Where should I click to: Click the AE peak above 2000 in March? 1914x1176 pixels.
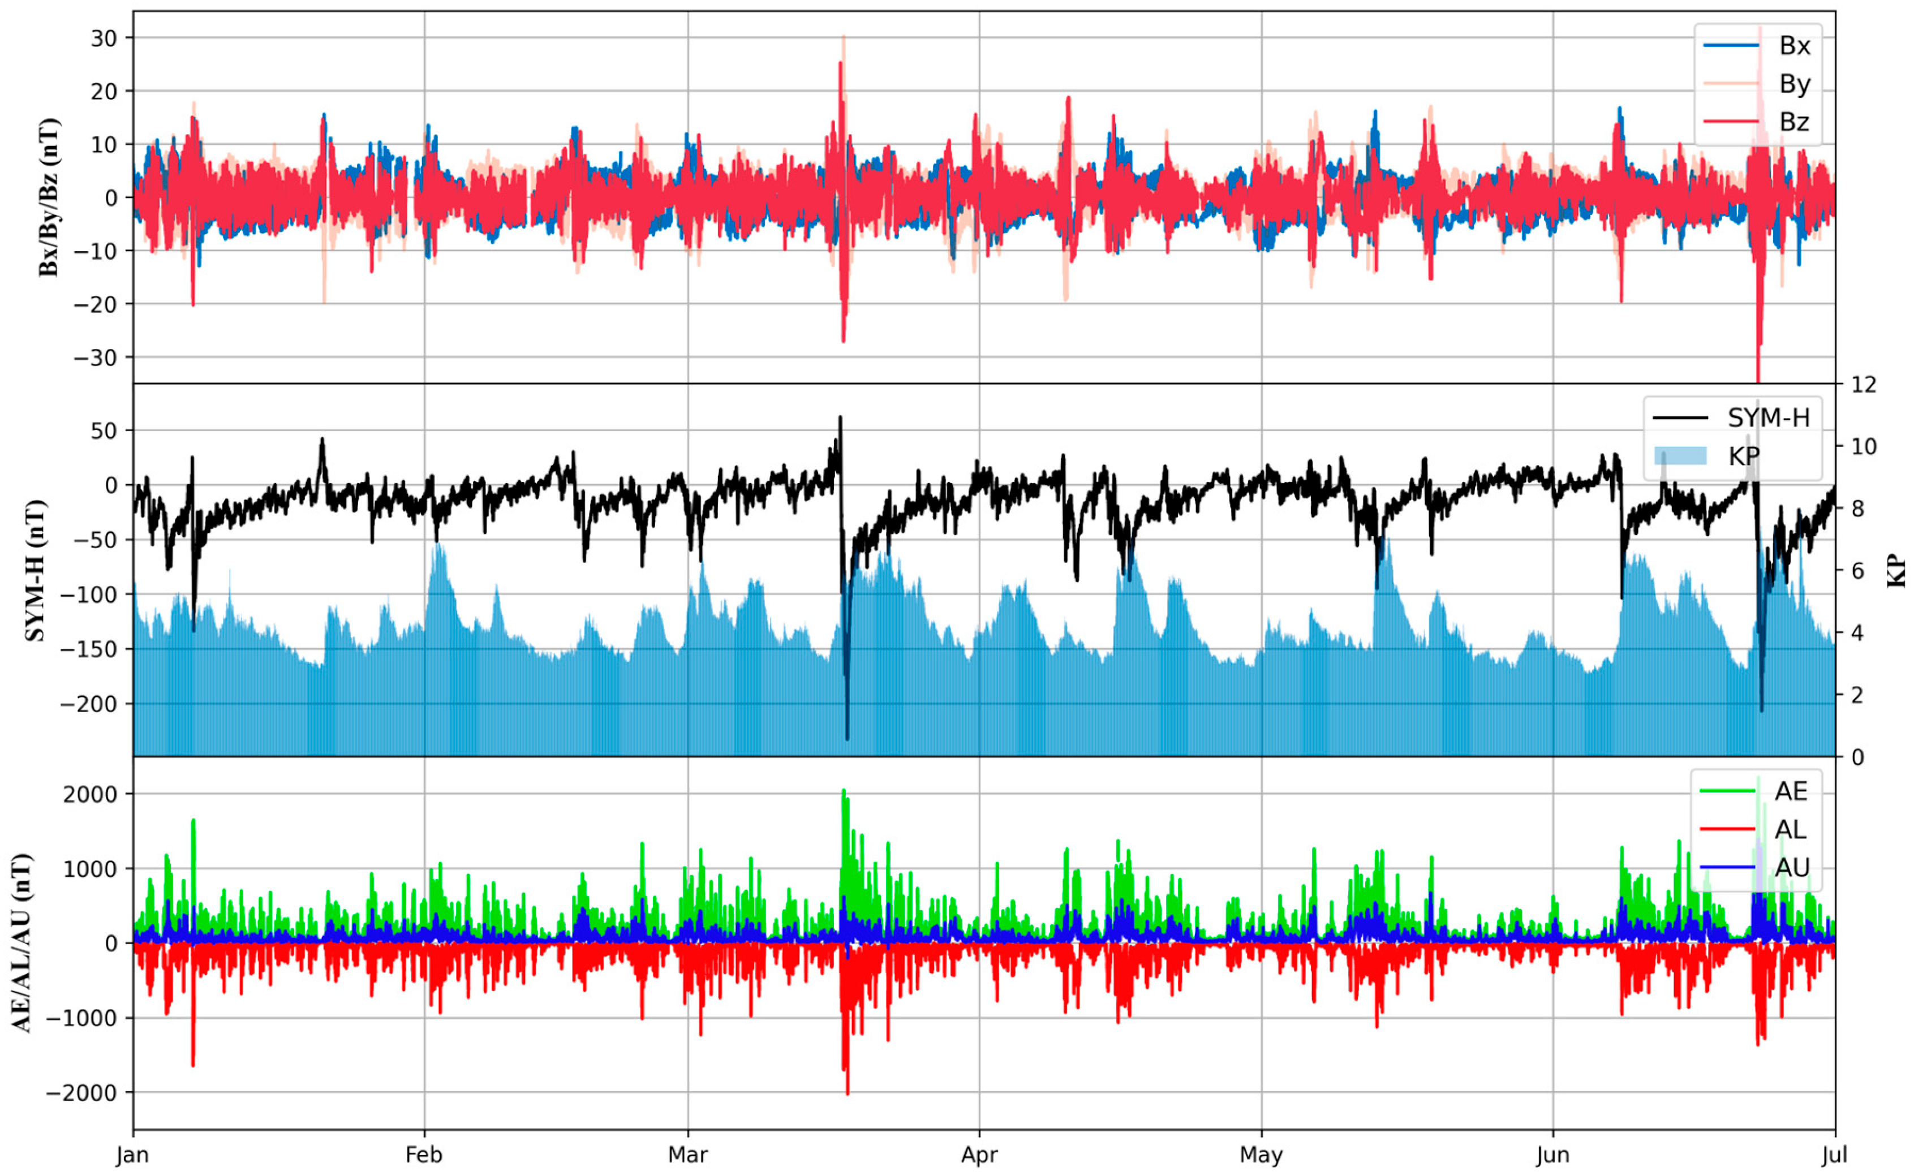843,791
